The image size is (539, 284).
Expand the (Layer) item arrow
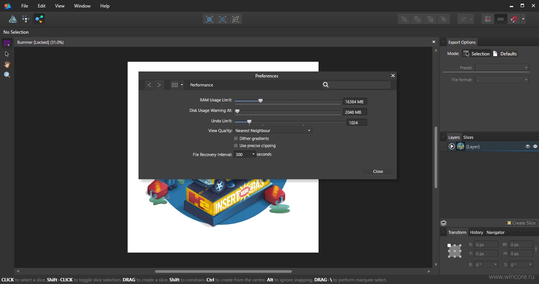point(452,146)
